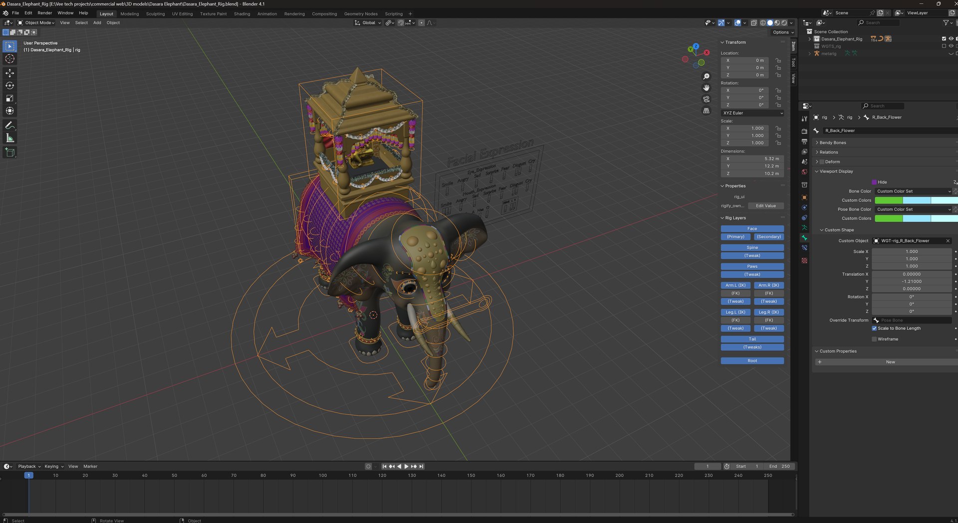The width and height of the screenshot is (958, 523).
Task: Select the Select Box tool in the toolbar
Action: pyautogui.click(x=9, y=46)
